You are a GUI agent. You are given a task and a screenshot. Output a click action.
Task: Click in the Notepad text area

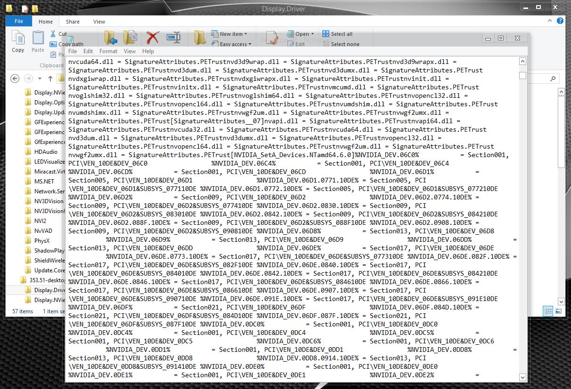pos(292,218)
